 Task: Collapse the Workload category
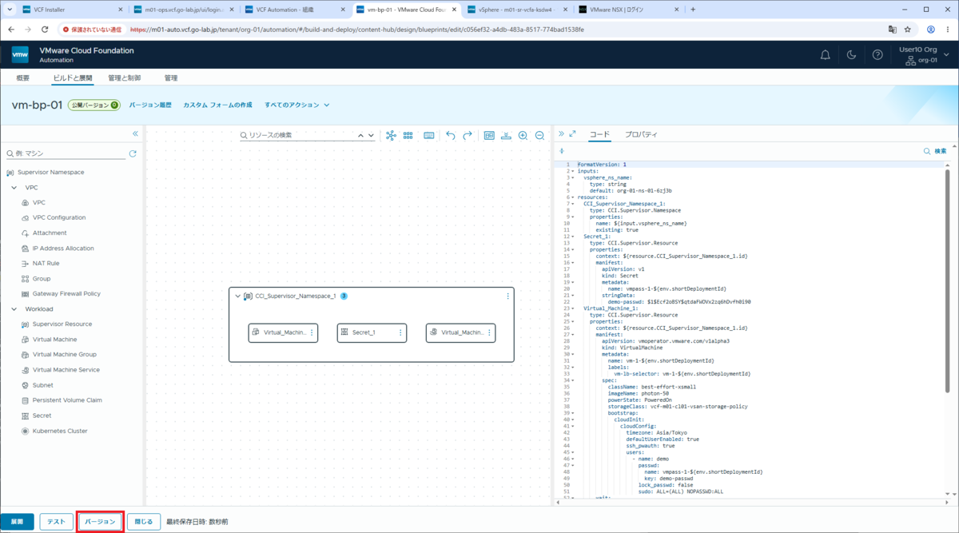[14, 309]
